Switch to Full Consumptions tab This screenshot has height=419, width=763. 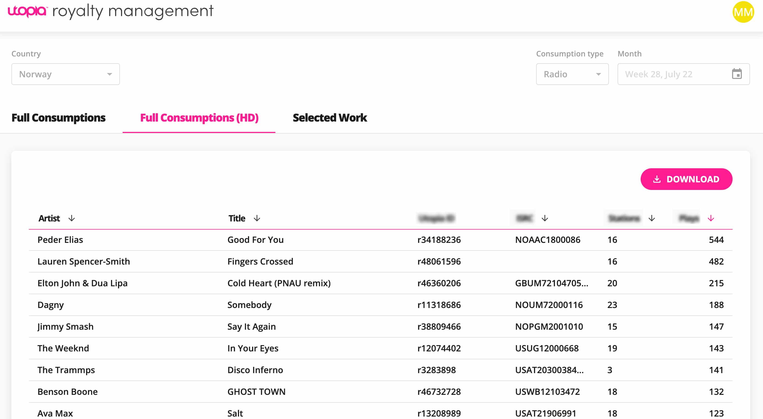58,118
